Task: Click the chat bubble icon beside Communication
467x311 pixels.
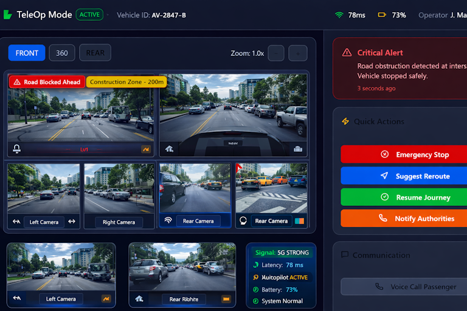Action: click(x=345, y=255)
